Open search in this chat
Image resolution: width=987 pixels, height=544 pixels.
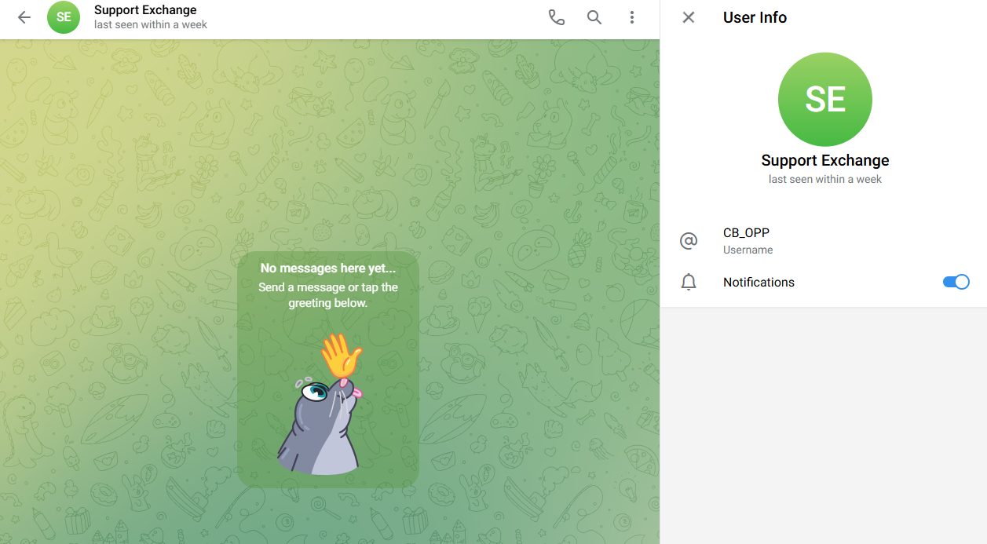coord(594,17)
